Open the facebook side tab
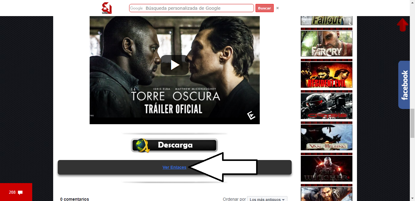 click(x=404, y=85)
